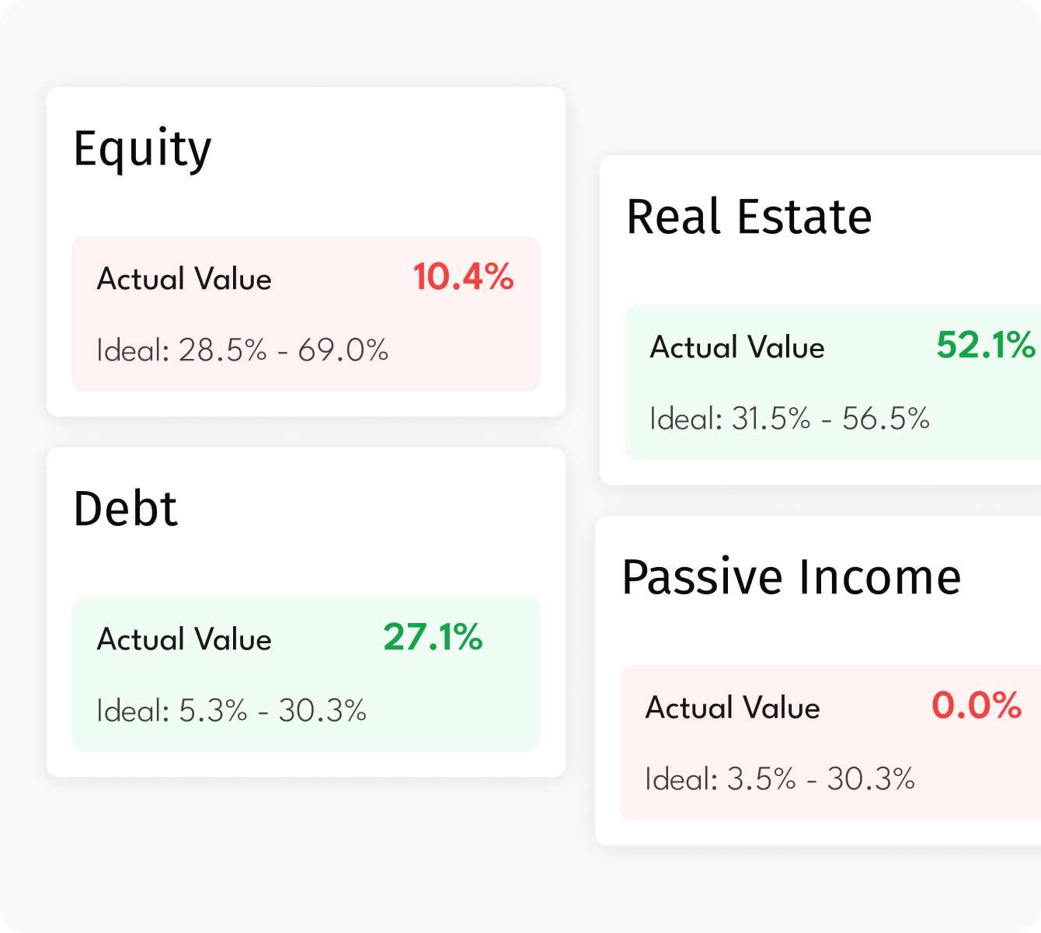The width and height of the screenshot is (1041, 933).
Task: Select the Equity card title
Action: tap(143, 149)
